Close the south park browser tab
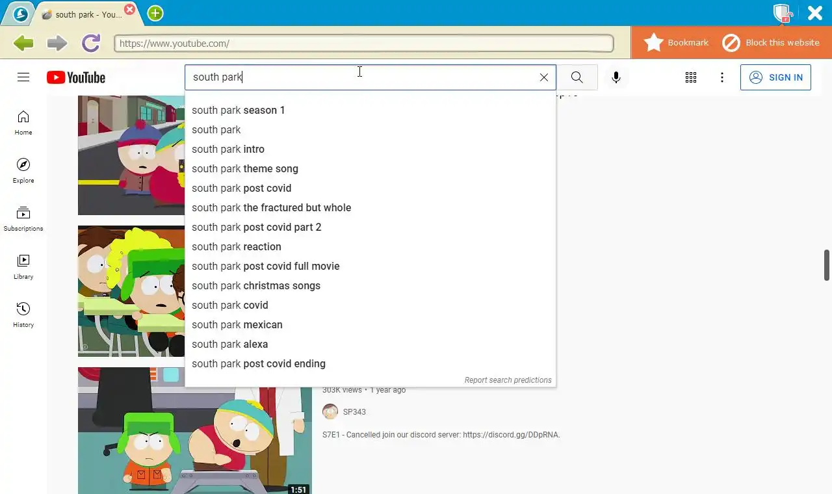Viewport: 832px width, 494px height. pyautogui.click(x=130, y=9)
